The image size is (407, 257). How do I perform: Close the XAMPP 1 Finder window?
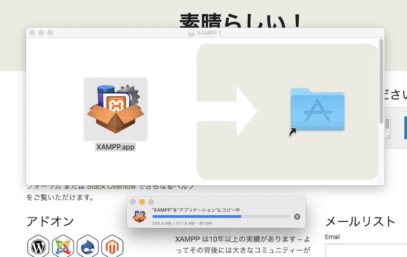coord(32,33)
